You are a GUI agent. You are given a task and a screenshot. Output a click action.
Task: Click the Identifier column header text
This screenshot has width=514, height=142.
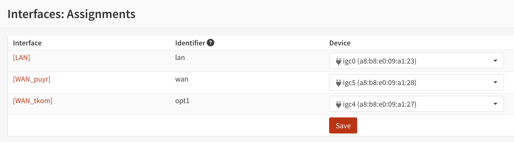(190, 43)
